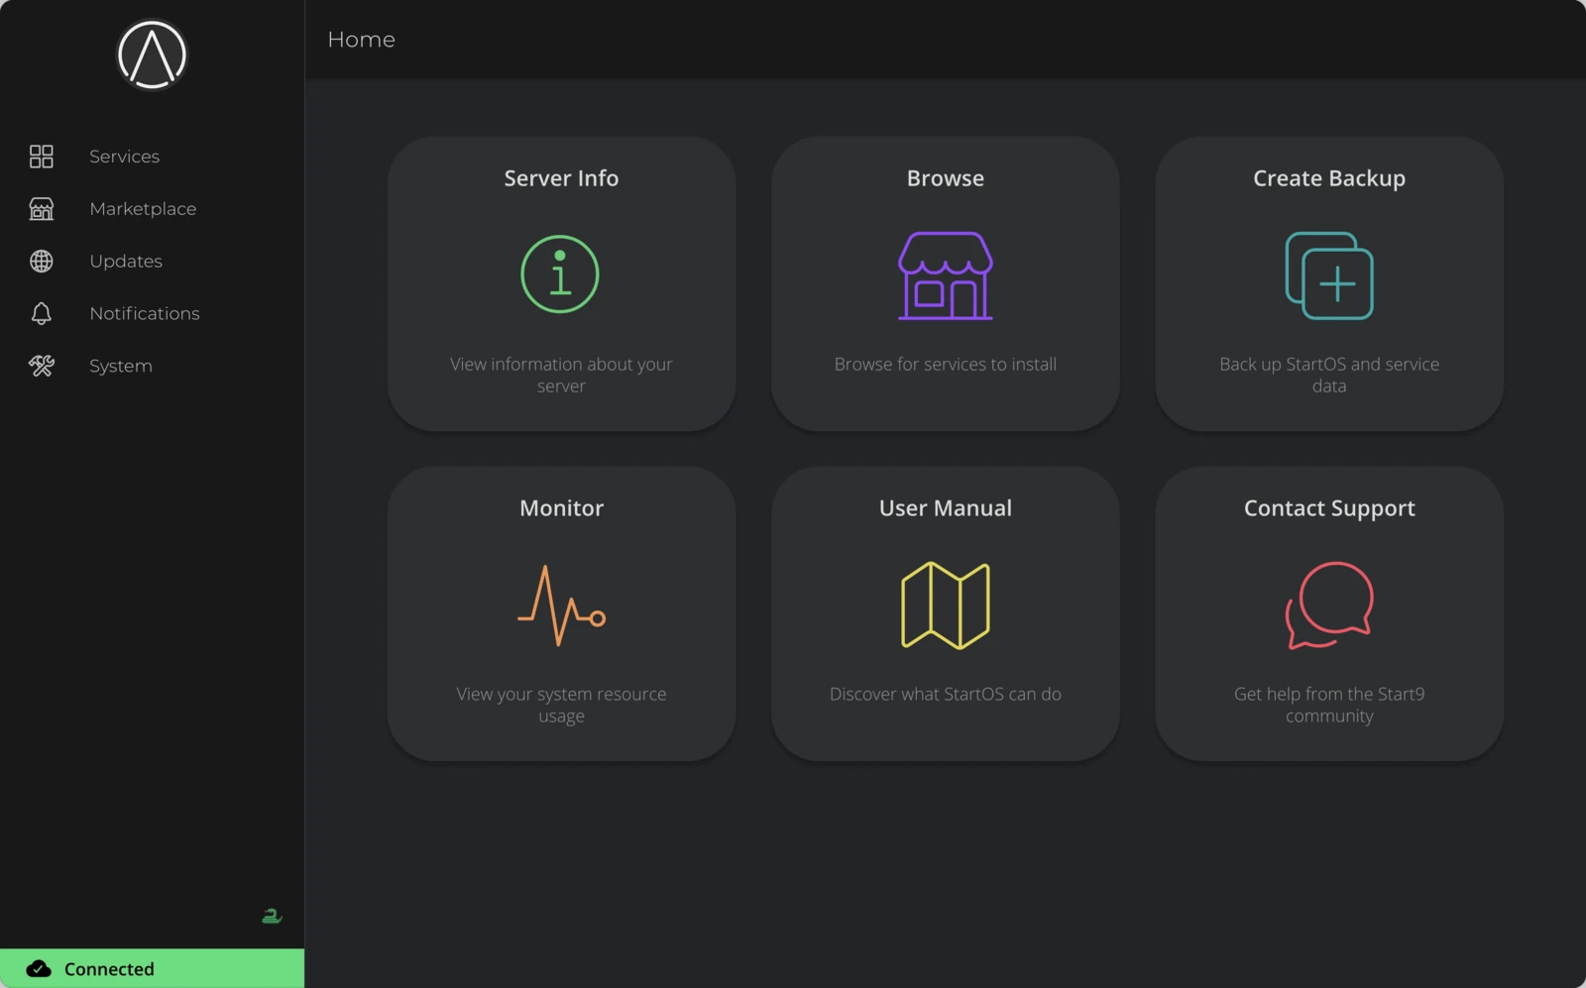Select Notifications in the sidebar
1586x988 pixels.
144,313
